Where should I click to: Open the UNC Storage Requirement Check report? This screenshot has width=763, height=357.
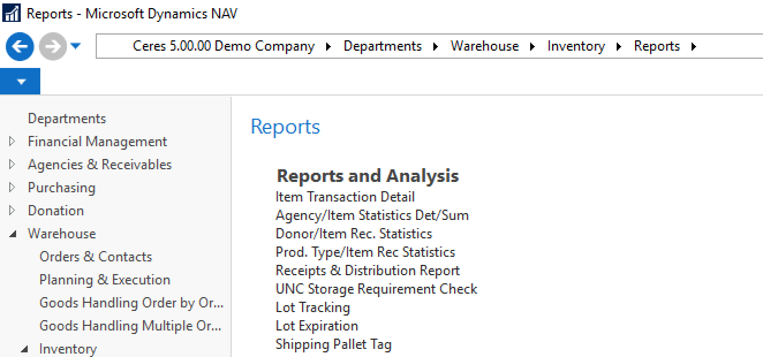pyautogui.click(x=376, y=289)
